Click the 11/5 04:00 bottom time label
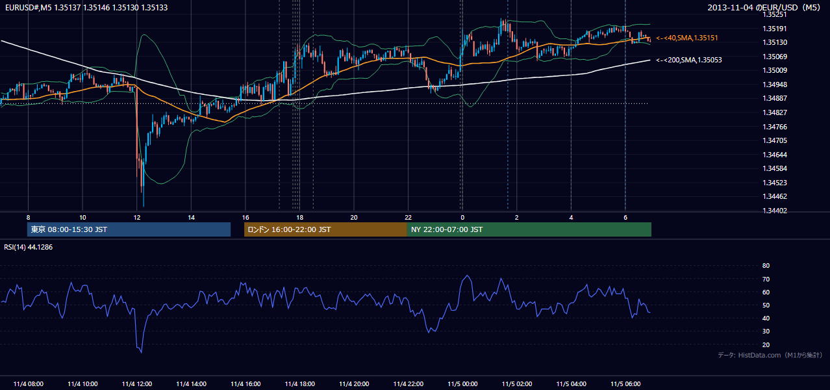Screen dimensions: 830x390 [571, 384]
